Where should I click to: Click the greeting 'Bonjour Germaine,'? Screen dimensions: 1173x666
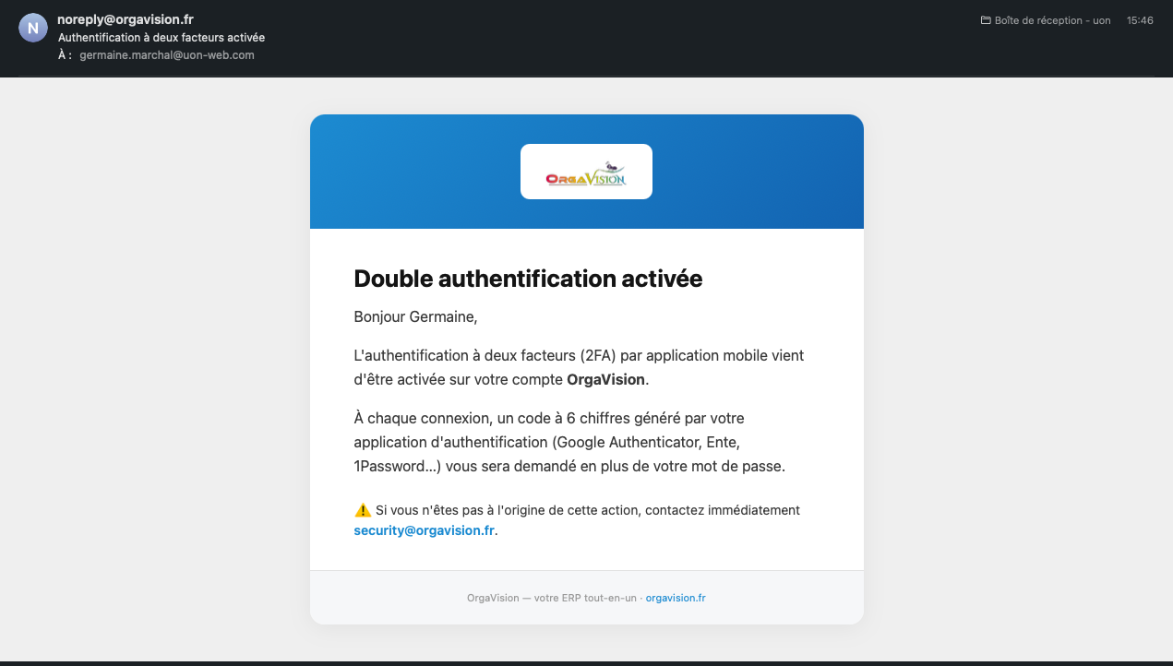(416, 317)
